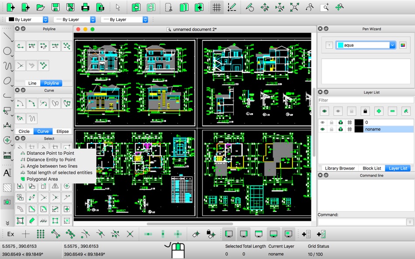Open the aqua color dropdown in Pen Wizard
The width and height of the screenshot is (415, 259).
pos(366,45)
